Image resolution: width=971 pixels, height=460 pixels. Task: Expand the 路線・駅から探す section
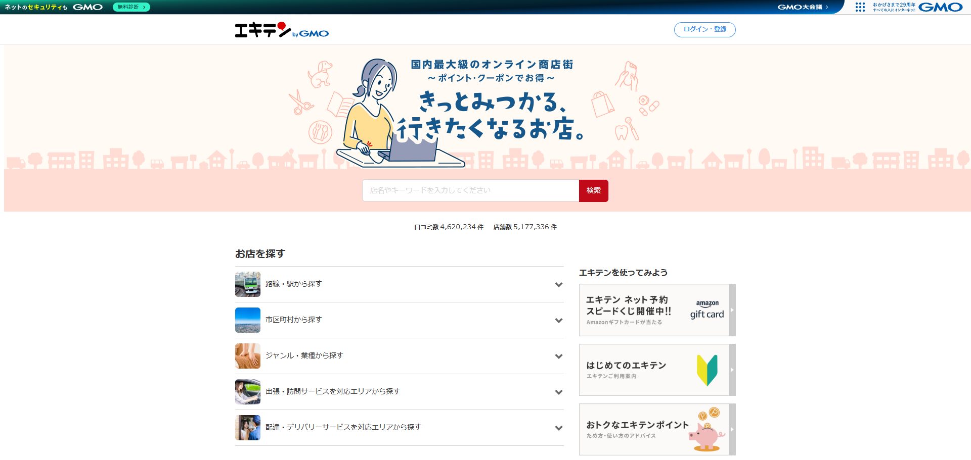[558, 284]
